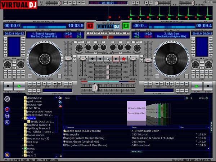Expand the миксы folder
Viewport: 216px width, 162px height.
click(23, 149)
